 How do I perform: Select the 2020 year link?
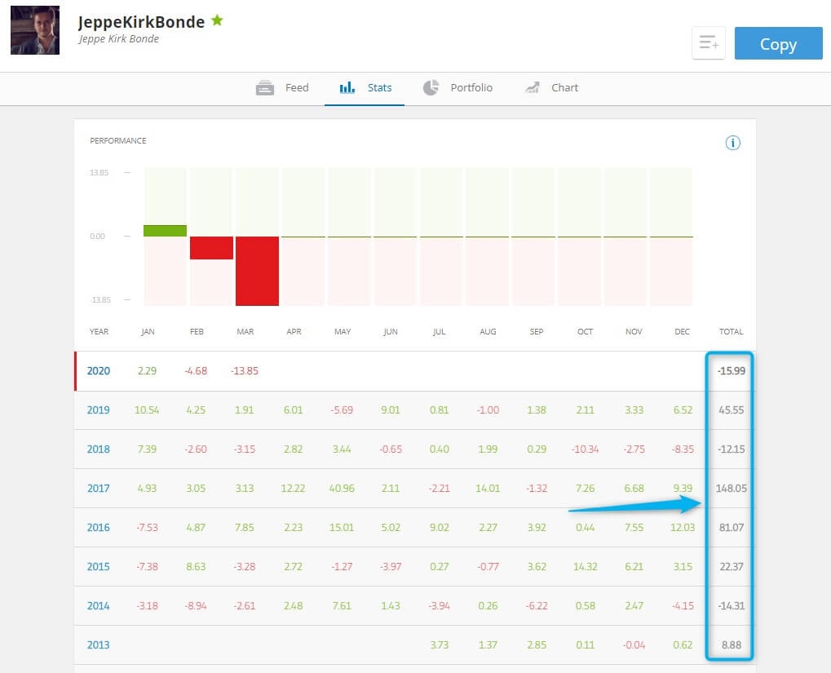point(98,371)
